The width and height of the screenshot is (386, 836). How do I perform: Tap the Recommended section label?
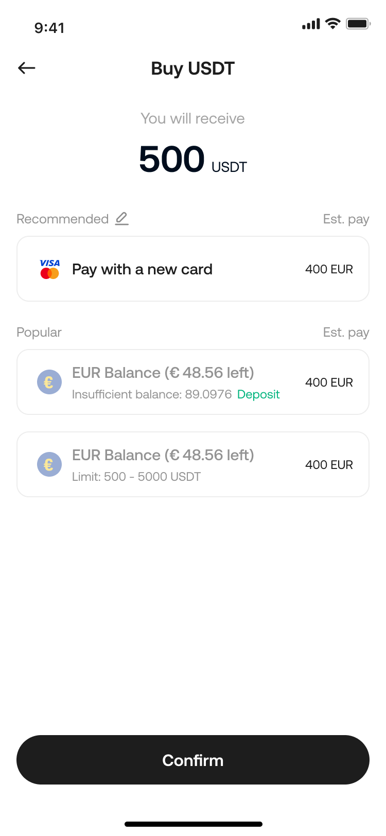(62, 219)
